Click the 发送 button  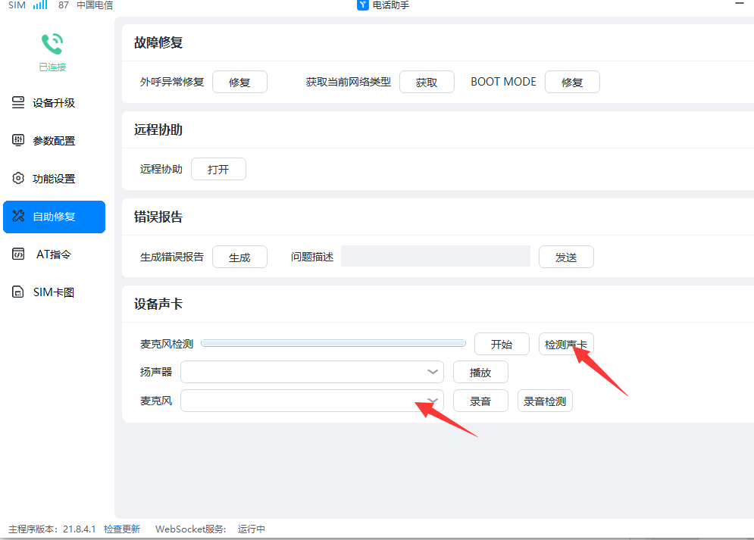(x=566, y=257)
